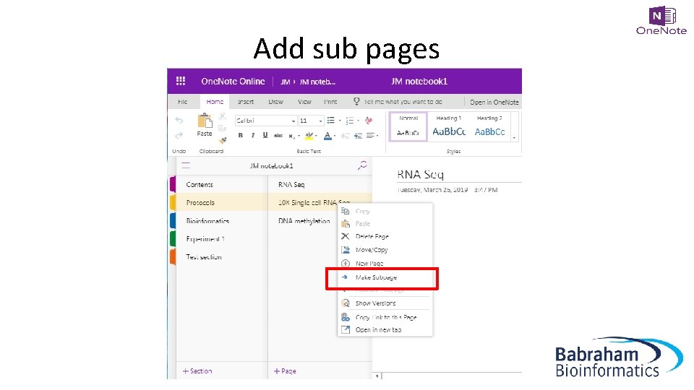Screen dimensions: 694x390
Task: Activate the Format Painter brush
Action: [223, 140]
